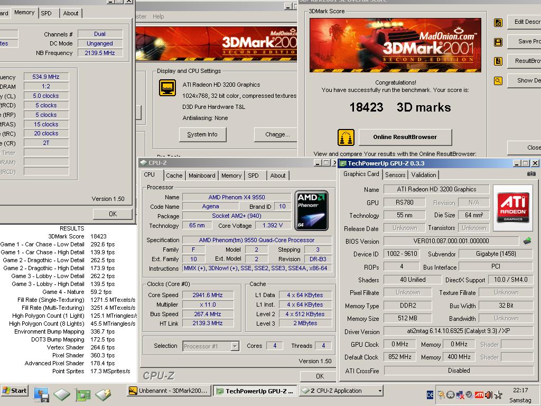Viewport: 541px width, 406px height.
Task: Open the Windows Start button
Action: tap(14, 391)
